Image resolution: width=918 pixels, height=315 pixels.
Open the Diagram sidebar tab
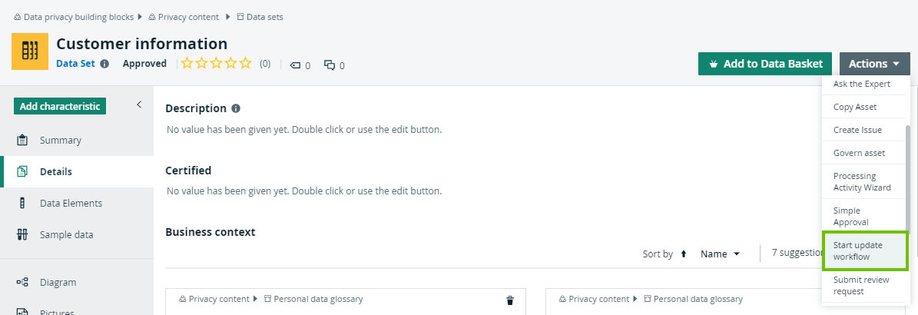click(x=58, y=282)
